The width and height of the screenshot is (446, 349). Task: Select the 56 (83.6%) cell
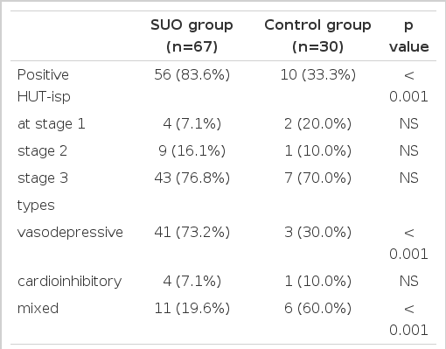(x=192, y=74)
